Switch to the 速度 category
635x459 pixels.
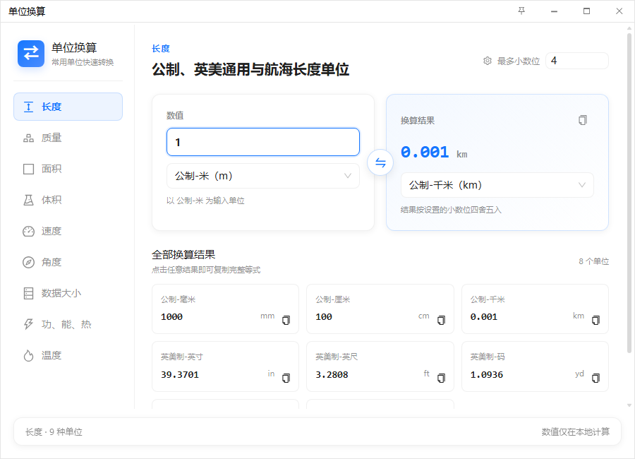[x=68, y=231]
